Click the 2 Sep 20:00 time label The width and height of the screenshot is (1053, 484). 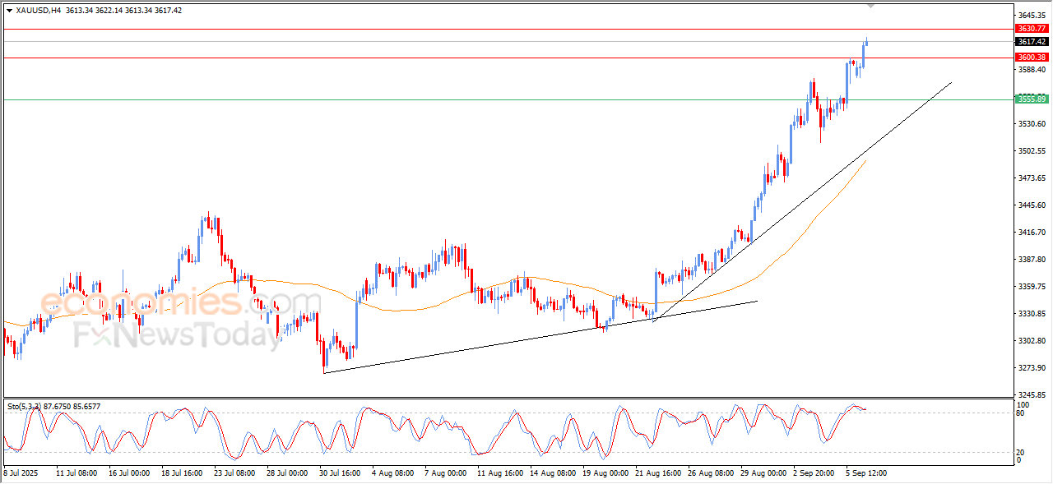814,474
